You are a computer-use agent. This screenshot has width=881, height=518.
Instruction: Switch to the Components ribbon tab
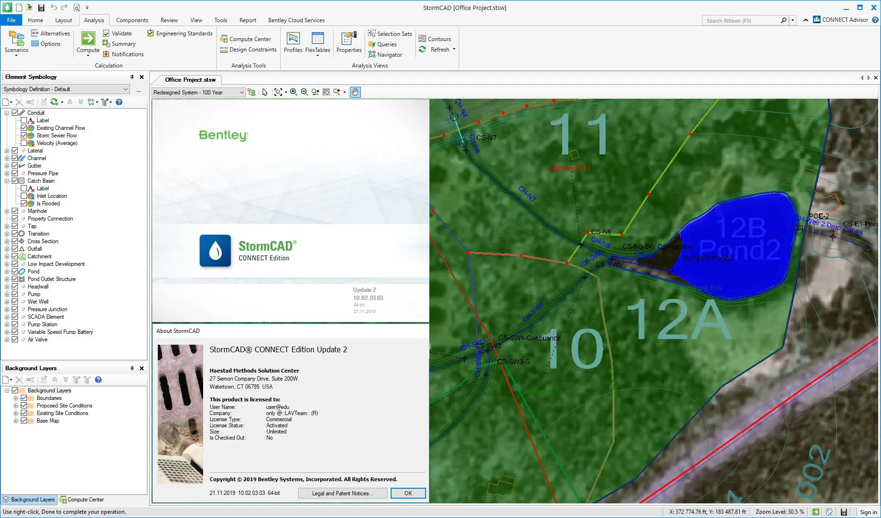coord(132,20)
